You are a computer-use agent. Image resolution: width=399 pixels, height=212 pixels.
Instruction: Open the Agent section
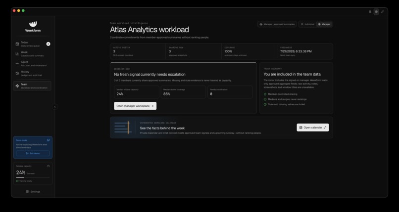click(x=32, y=63)
